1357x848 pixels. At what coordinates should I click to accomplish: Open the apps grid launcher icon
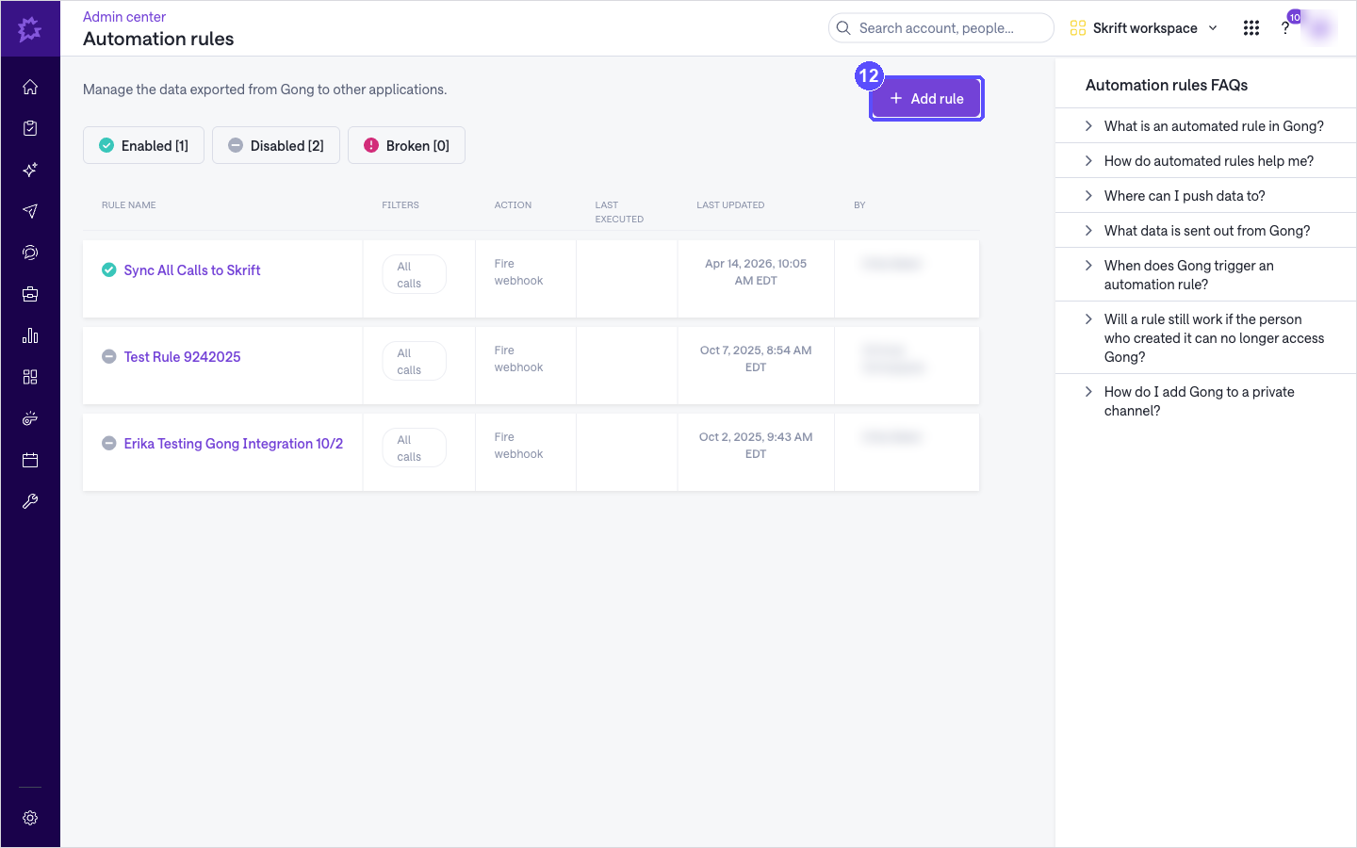click(x=1251, y=28)
